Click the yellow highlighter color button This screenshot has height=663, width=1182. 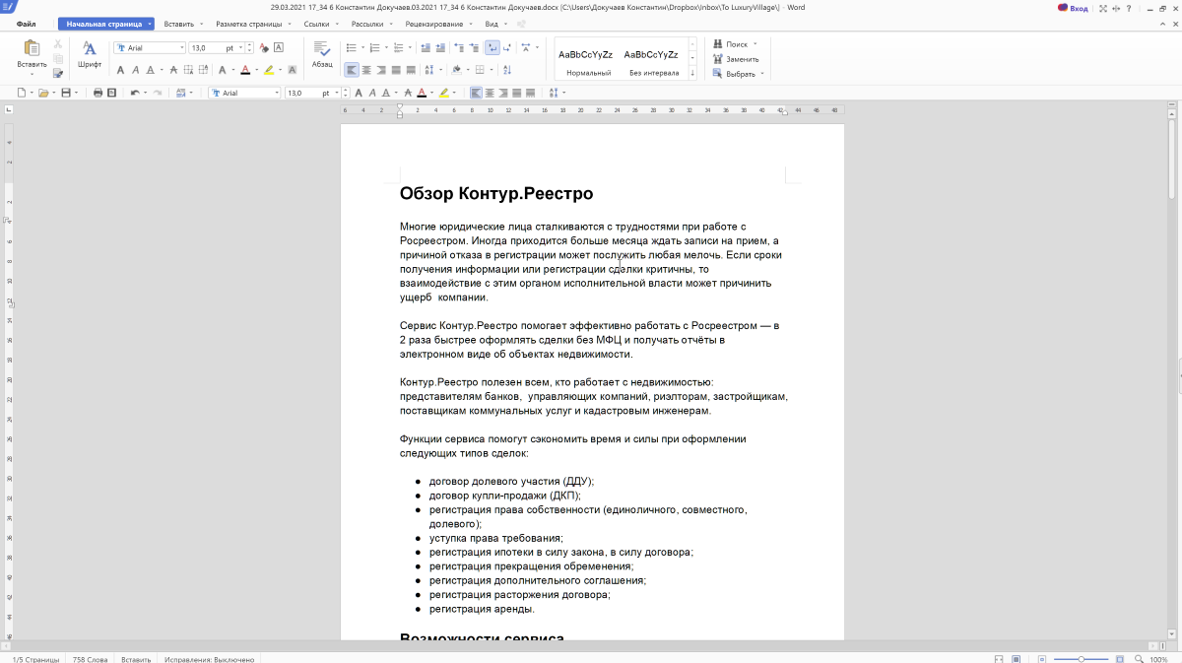(x=268, y=70)
